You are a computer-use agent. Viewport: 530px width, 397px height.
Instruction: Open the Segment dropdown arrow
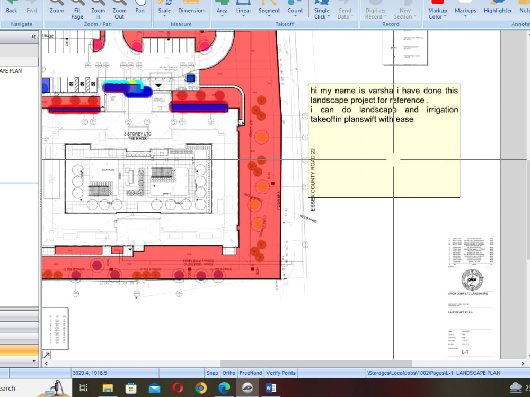(x=269, y=16)
